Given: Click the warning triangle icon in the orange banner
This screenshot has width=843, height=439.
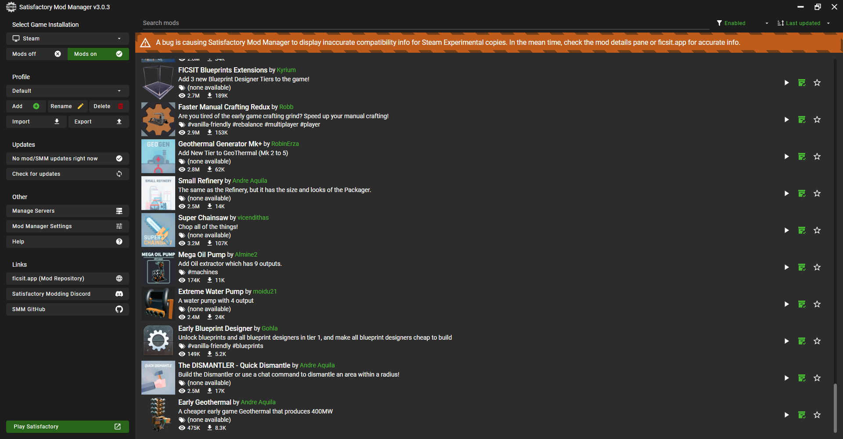Looking at the screenshot, I should (145, 43).
